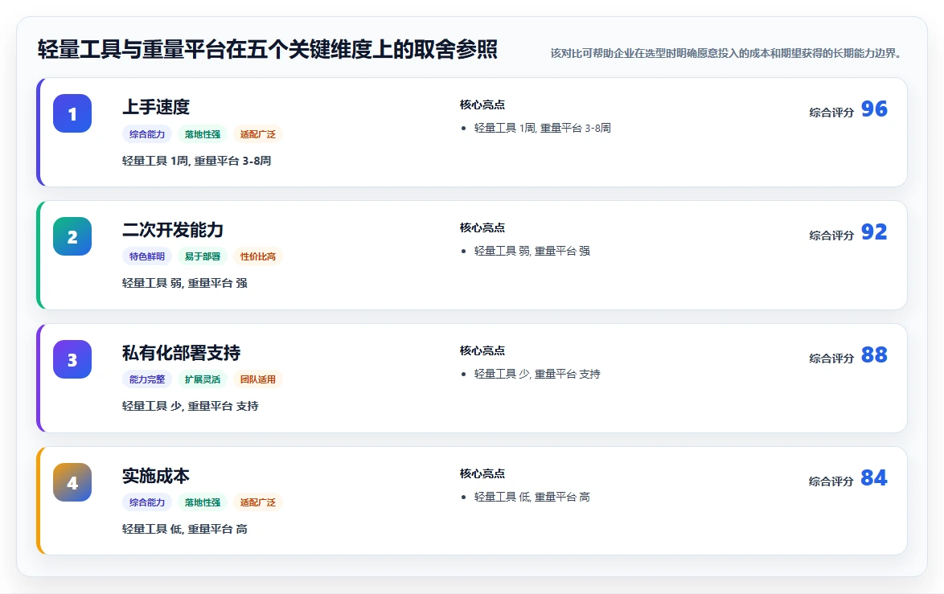Click the score 92
The width and height of the screenshot is (944, 594).
coord(874,231)
